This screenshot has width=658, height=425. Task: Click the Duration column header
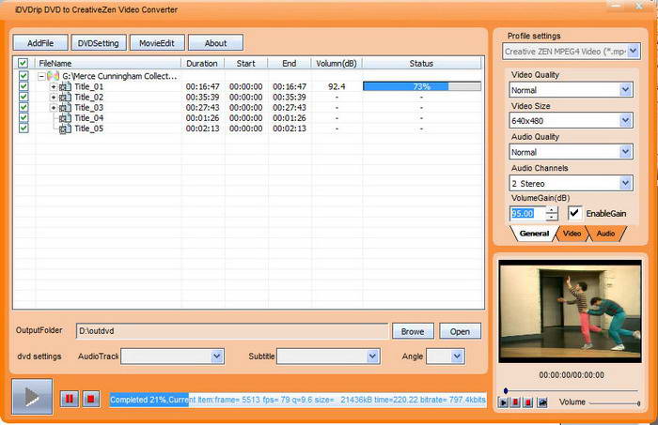click(202, 63)
